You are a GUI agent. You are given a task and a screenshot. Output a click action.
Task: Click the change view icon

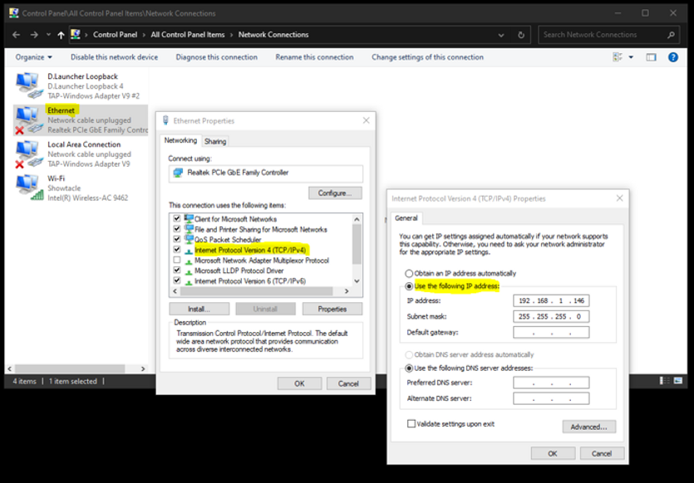pyautogui.click(x=618, y=57)
